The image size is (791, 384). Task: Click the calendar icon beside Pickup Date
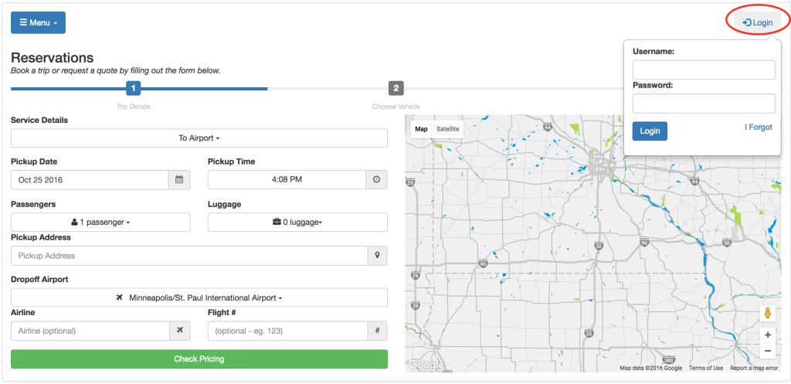(179, 180)
